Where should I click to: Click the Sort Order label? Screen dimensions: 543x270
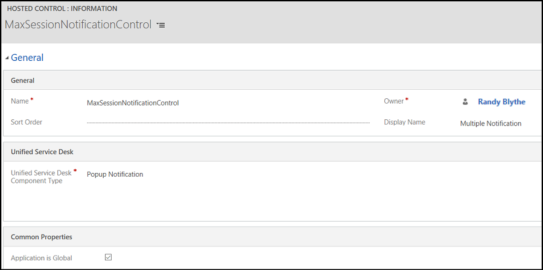27,122
